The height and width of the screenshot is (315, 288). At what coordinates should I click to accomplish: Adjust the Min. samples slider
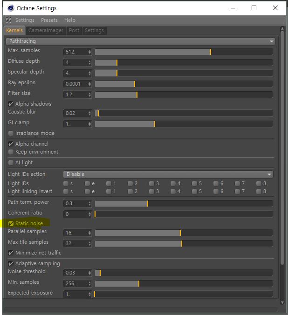[x=184, y=283]
